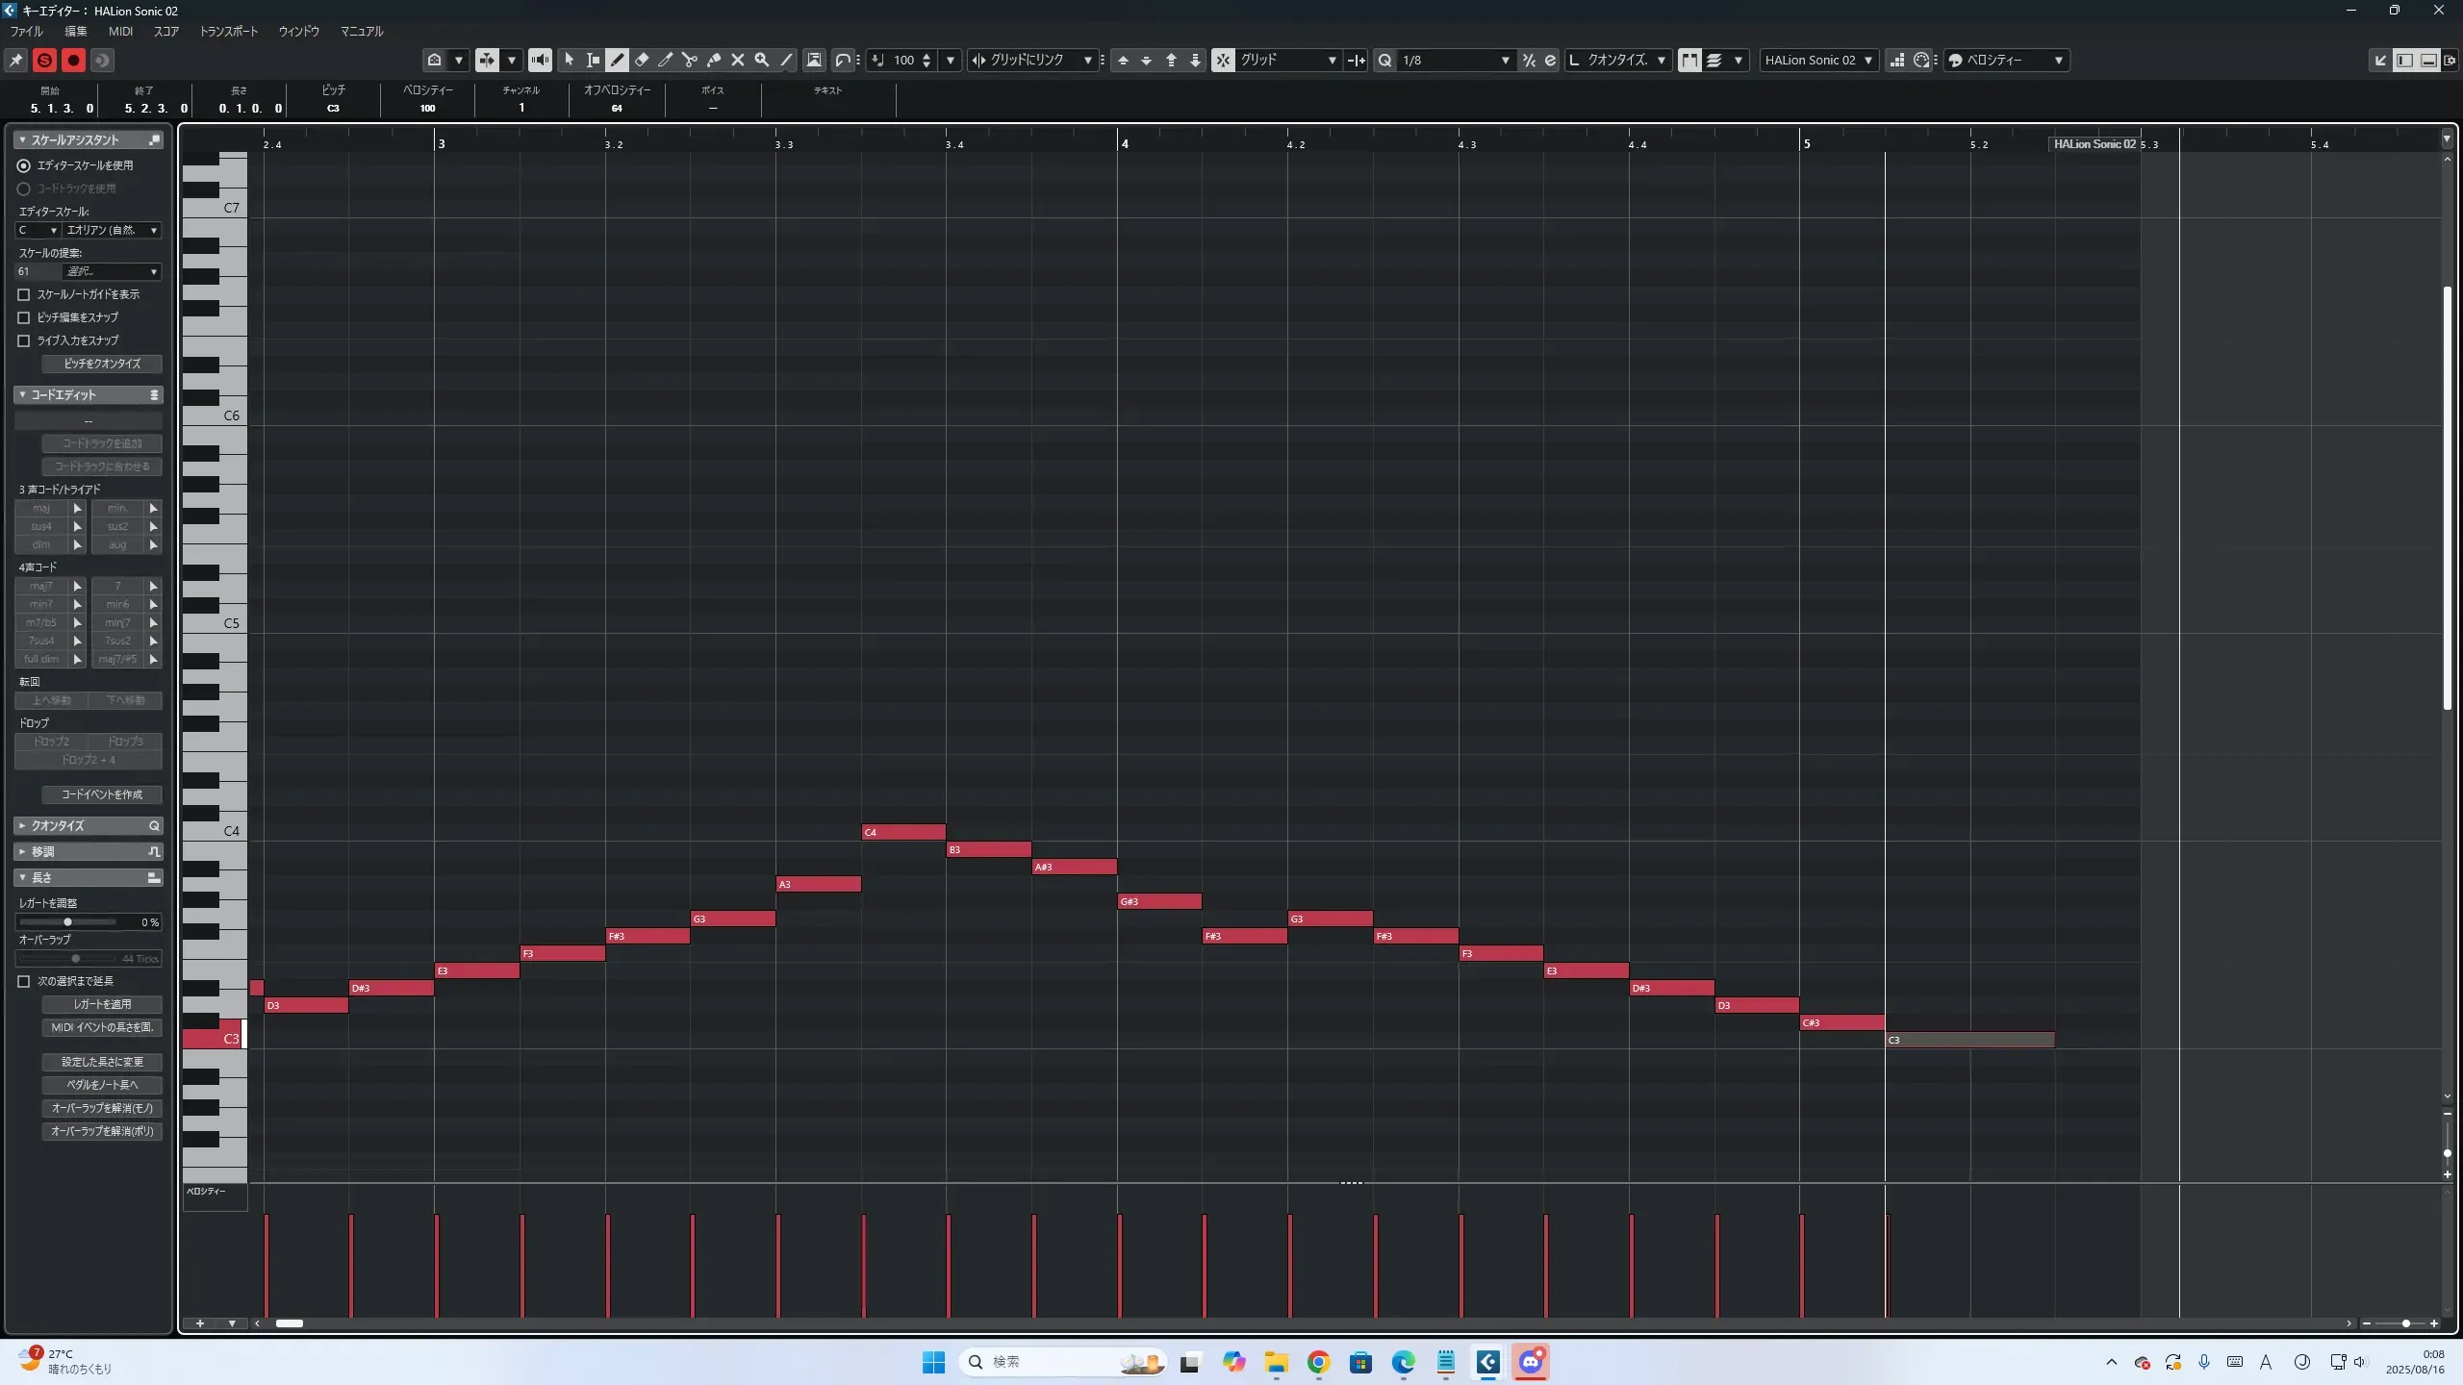Click the Solo Editor button

point(44,60)
